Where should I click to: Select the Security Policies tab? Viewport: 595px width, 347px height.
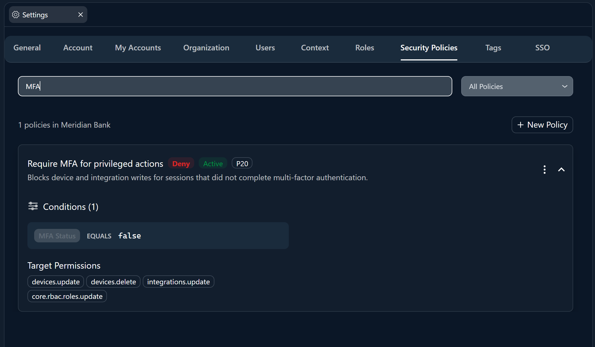(x=429, y=48)
